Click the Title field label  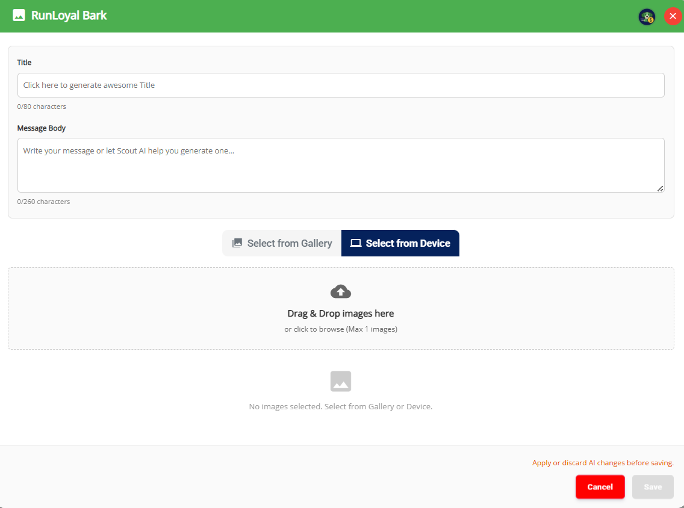(x=24, y=63)
